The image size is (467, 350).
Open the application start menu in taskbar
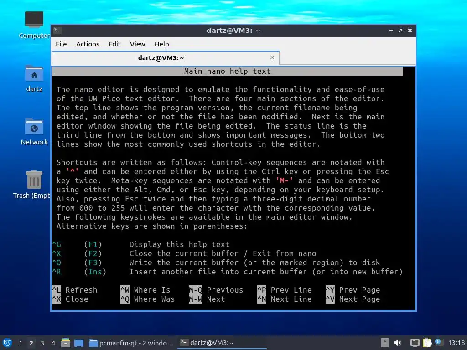coord(7,343)
